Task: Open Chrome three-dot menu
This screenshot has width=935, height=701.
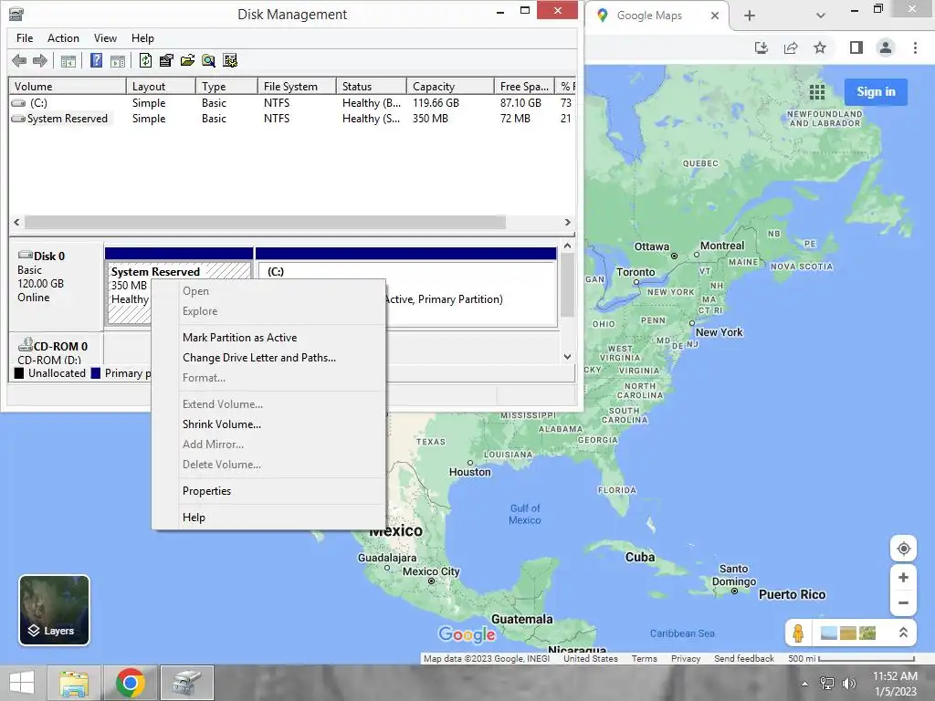Action: [915, 47]
